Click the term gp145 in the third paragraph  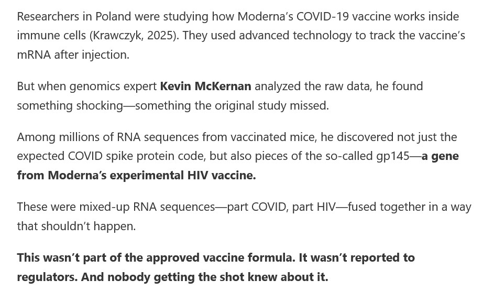[393, 156]
